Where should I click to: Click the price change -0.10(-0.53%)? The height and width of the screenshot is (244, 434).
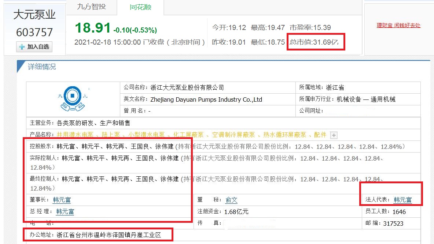[x=135, y=30]
